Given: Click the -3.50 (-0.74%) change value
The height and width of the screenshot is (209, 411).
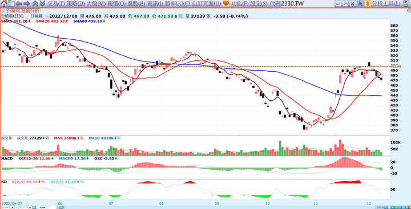Looking at the screenshot, I should 231,16.
